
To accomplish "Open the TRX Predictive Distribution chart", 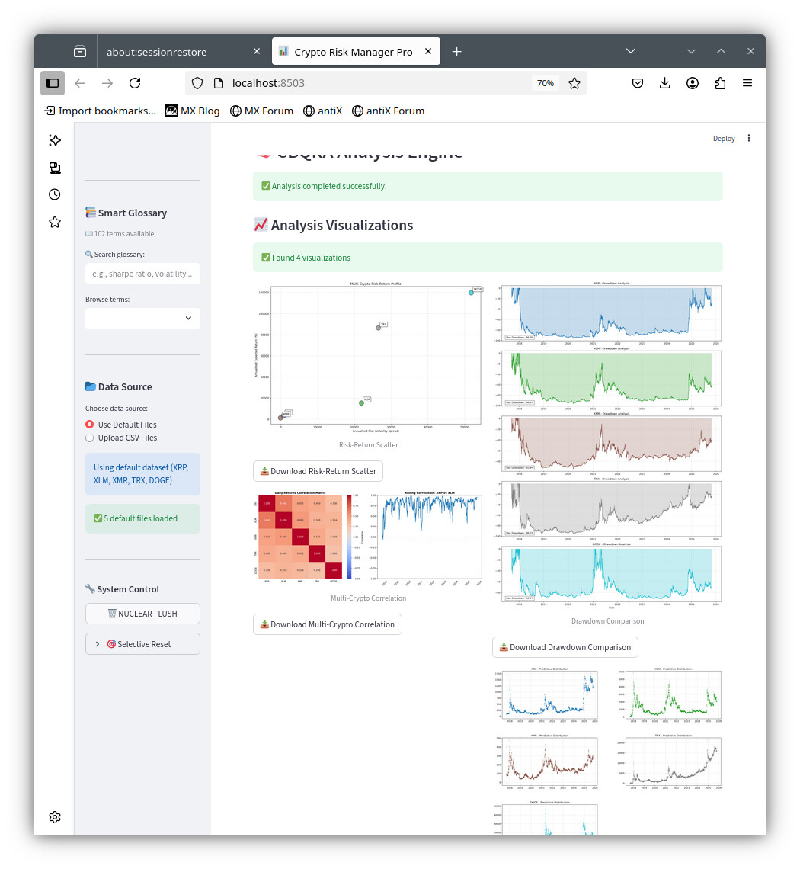I will 670,762.
